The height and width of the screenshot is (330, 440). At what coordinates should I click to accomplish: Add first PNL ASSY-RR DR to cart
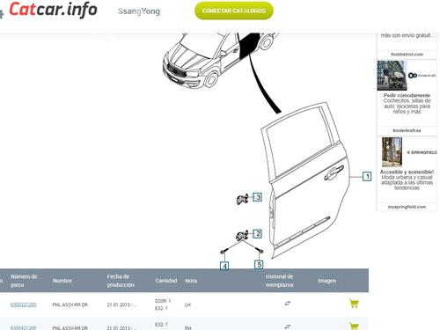[354, 304]
